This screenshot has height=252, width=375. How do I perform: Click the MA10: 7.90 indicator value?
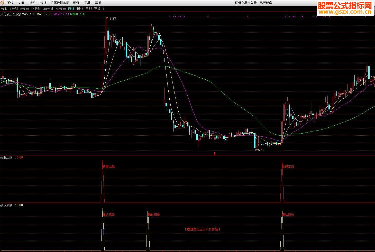[x=44, y=14]
